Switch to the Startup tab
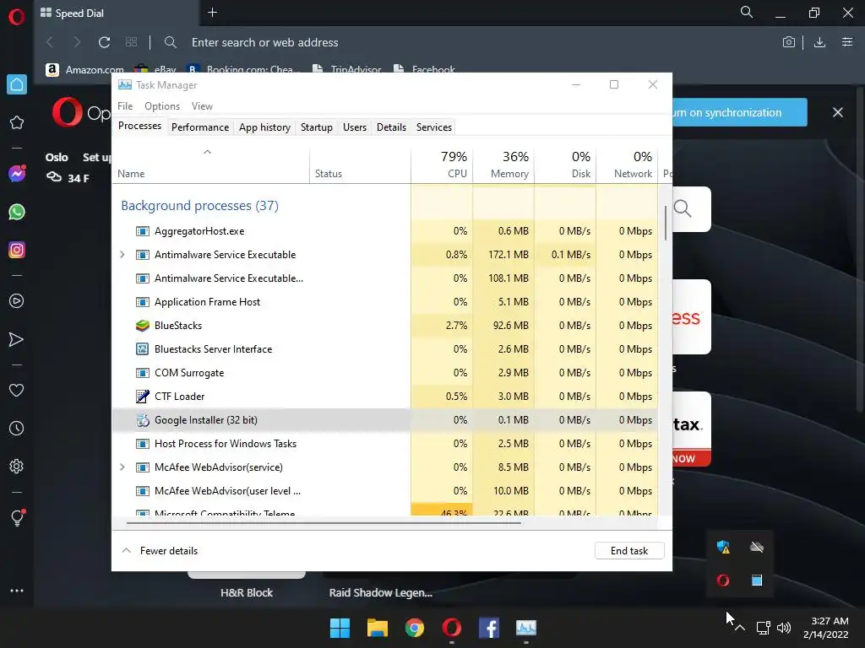Image resolution: width=865 pixels, height=648 pixels. coord(317,127)
